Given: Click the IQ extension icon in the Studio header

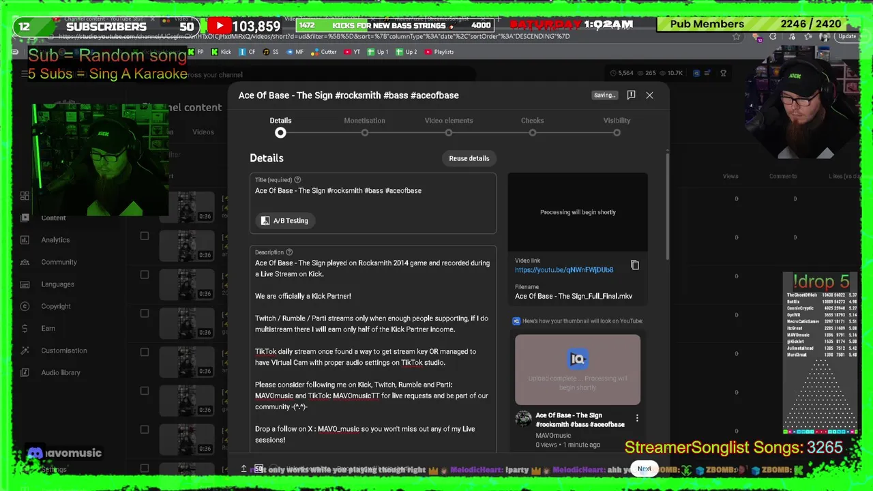Looking at the screenshot, I should [x=696, y=73].
